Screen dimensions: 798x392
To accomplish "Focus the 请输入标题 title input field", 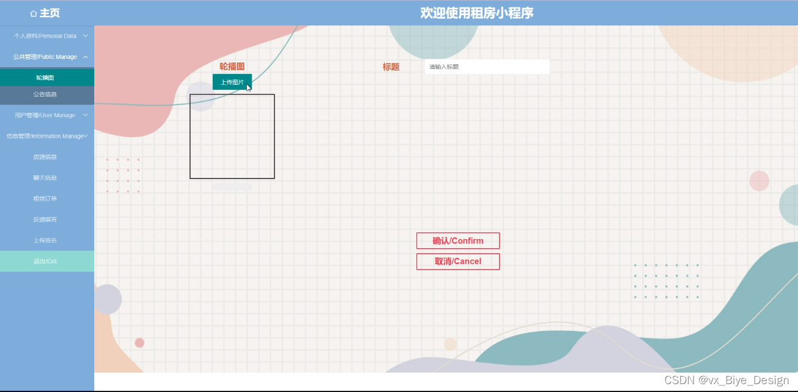I will (x=487, y=67).
